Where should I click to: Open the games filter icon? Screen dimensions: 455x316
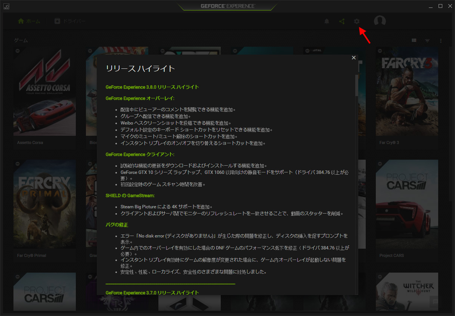coord(427,40)
